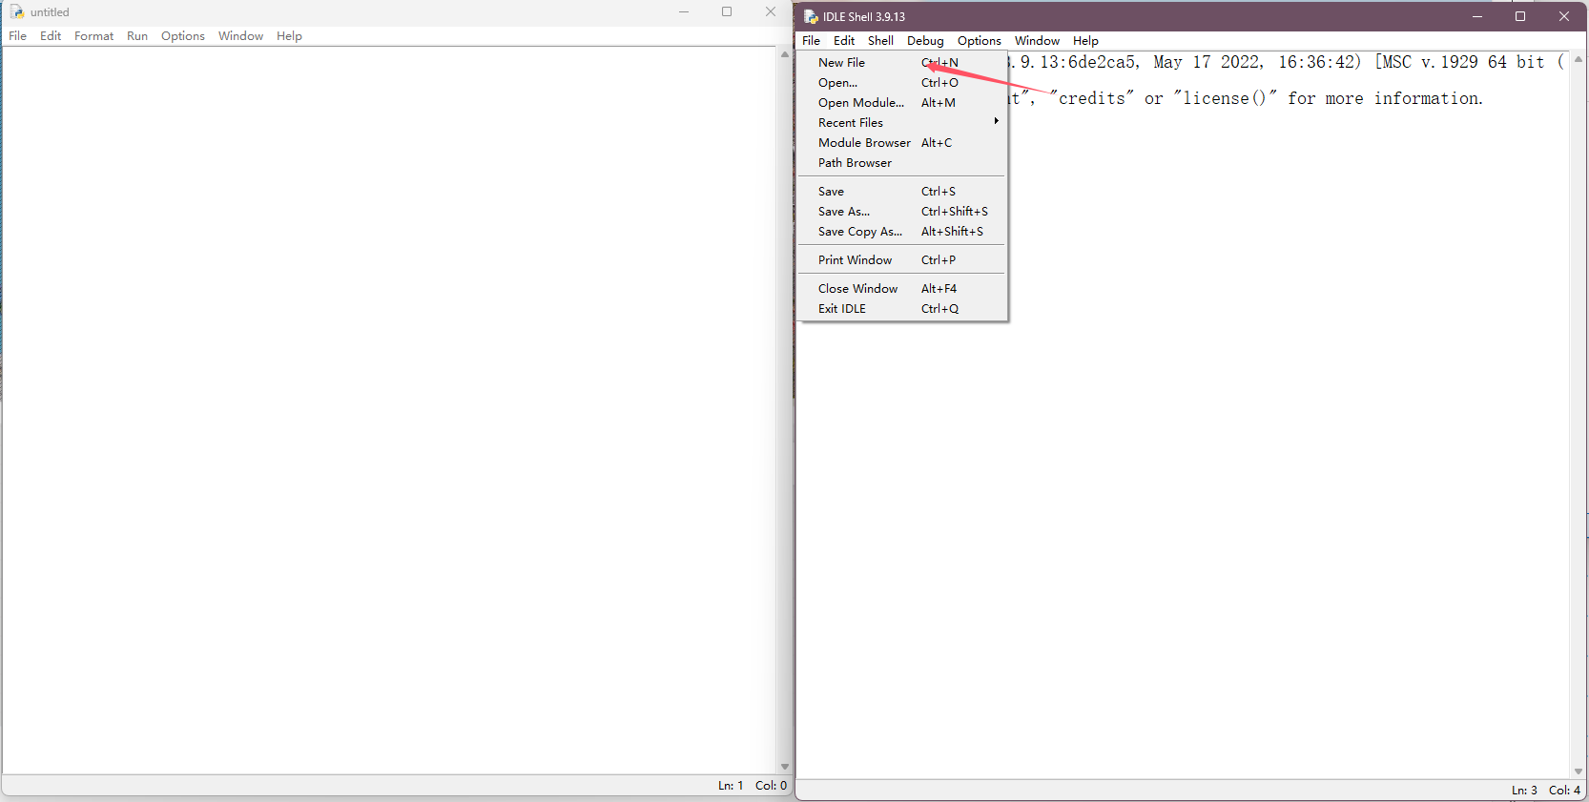Viewport: 1589px width, 802px height.
Task: Click Save As... in the File menu
Action: (843, 212)
